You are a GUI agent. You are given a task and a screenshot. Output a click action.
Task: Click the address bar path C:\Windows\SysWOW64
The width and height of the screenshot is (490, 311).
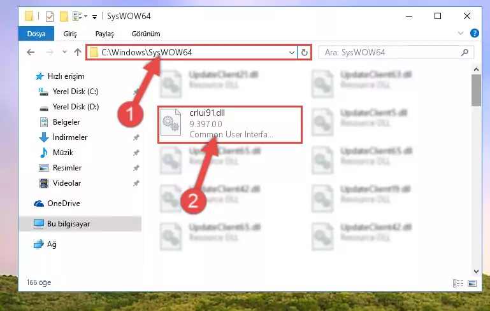coord(147,52)
